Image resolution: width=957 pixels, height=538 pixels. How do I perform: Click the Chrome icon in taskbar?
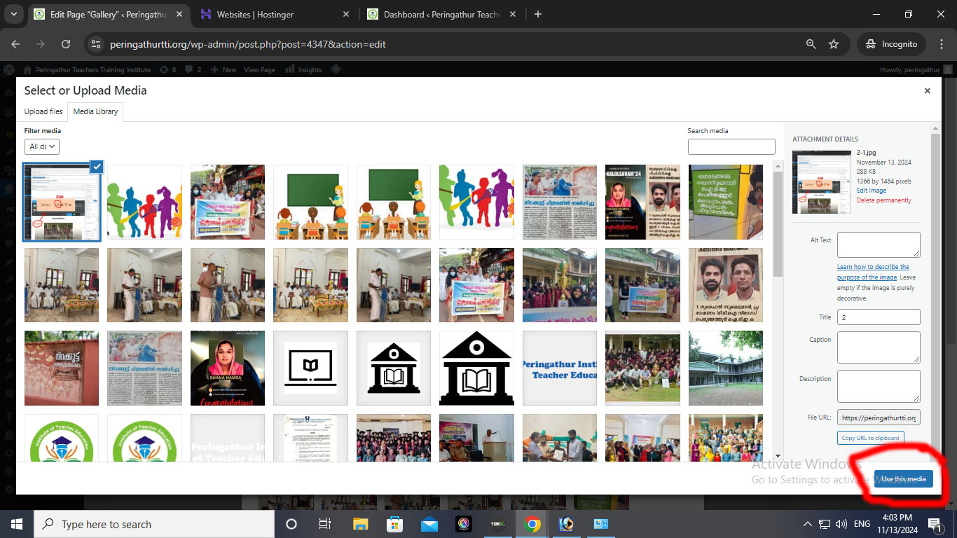tap(532, 524)
